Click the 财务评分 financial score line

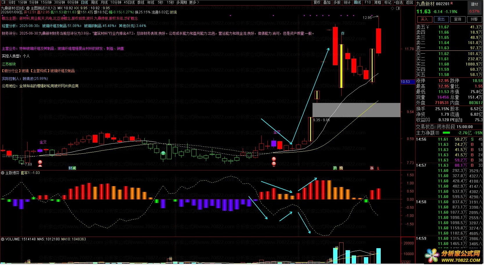(158, 33)
